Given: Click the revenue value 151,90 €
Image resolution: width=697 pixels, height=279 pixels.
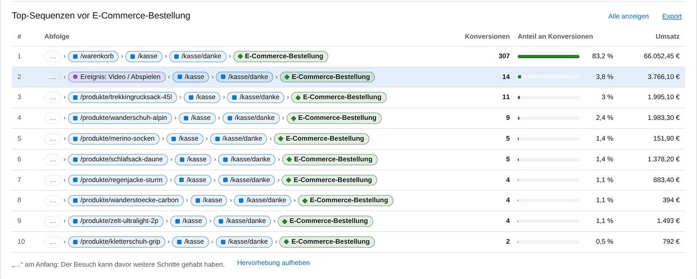Looking at the screenshot, I should 667,138.
